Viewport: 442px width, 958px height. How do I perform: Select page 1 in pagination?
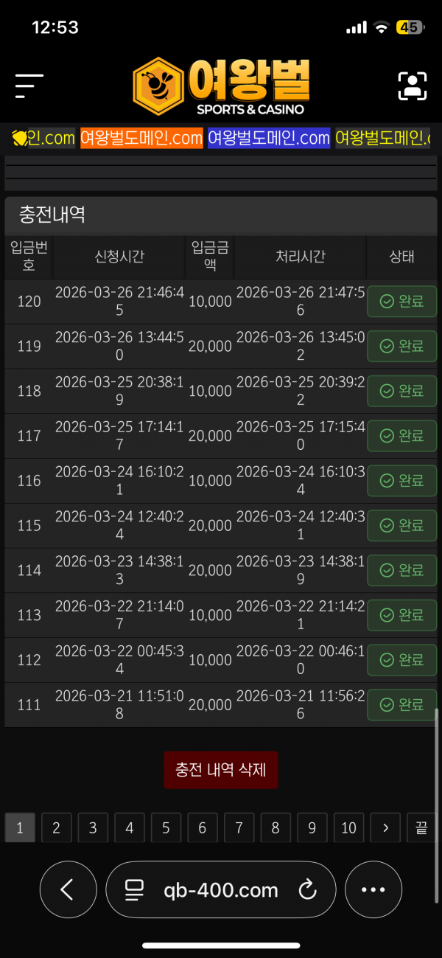pos(20,827)
